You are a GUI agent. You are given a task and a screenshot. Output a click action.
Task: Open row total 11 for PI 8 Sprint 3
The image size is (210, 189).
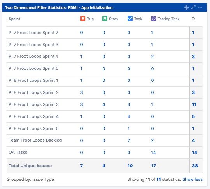[x=194, y=104]
